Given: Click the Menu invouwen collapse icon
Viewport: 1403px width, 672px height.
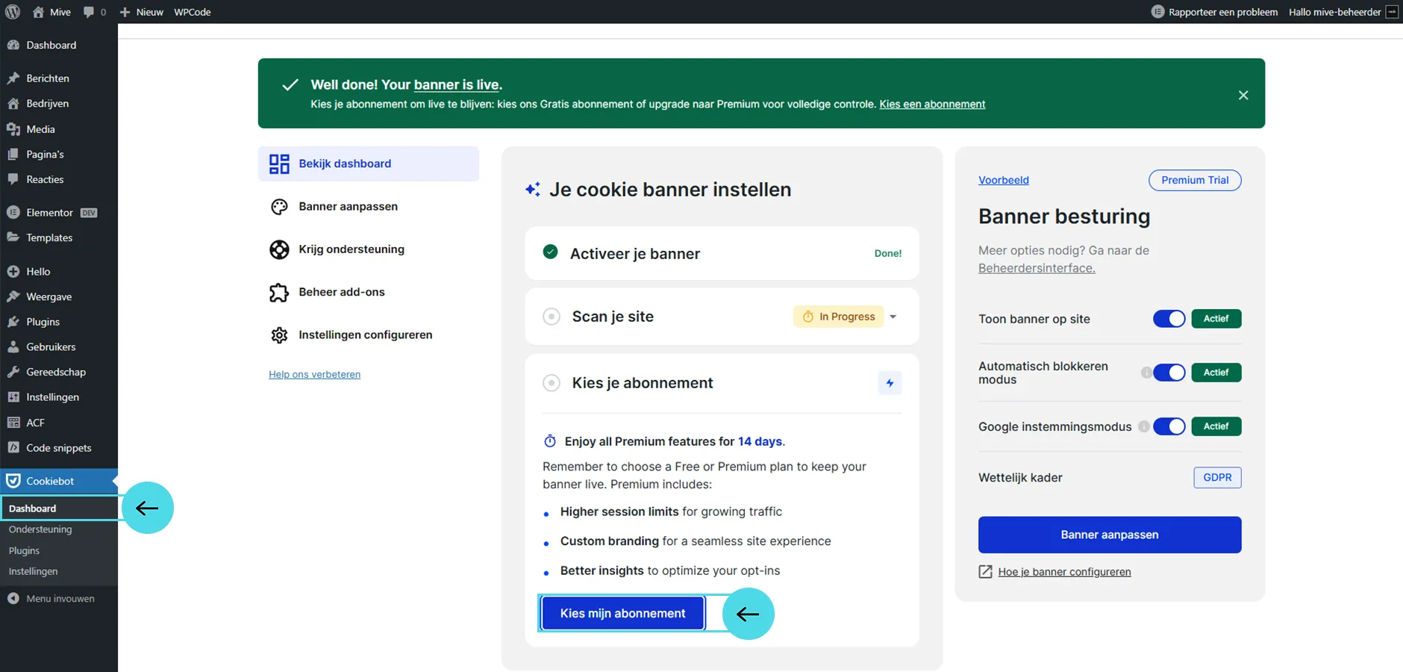Looking at the screenshot, I should pyautogui.click(x=13, y=599).
